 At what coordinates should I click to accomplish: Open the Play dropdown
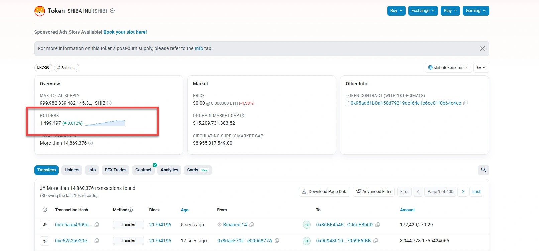[450, 11]
